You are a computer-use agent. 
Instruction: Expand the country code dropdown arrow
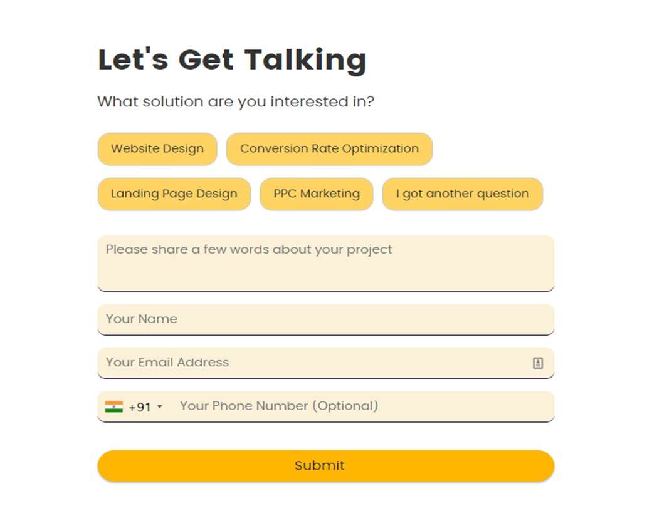[160, 406]
